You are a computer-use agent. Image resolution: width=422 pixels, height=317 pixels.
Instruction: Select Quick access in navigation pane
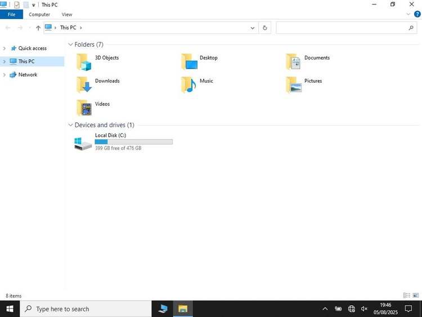[x=32, y=48]
